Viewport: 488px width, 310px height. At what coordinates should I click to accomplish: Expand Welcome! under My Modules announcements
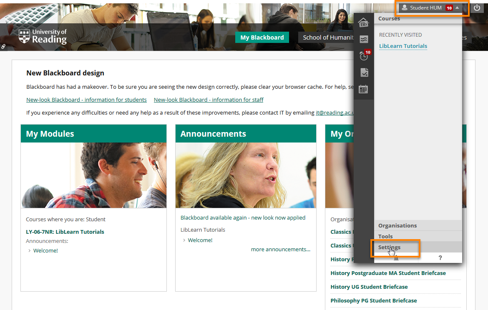click(45, 251)
